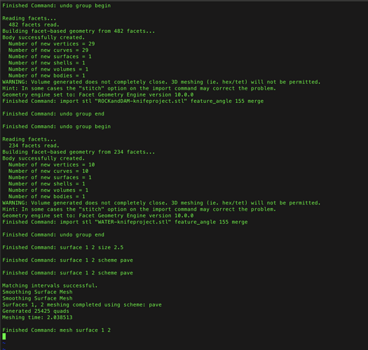Click 'Number of new curves = 10' line
The height and width of the screenshot is (350, 368).
[48, 171]
